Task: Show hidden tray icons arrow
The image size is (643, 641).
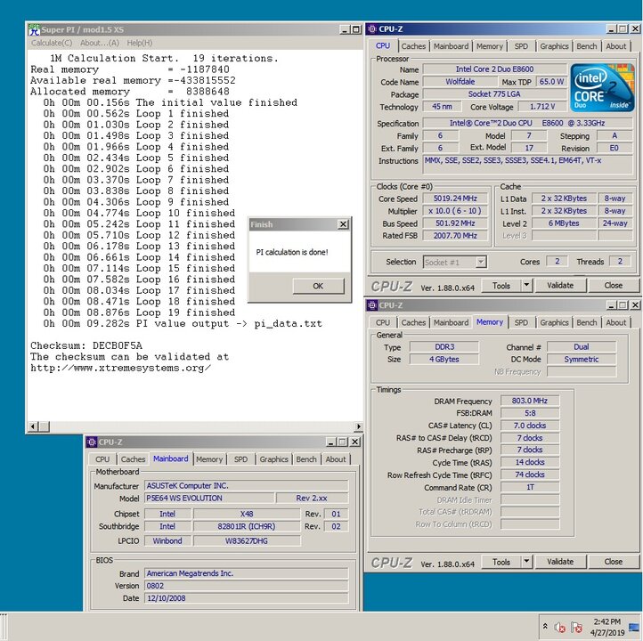Action: click(x=545, y=626)
